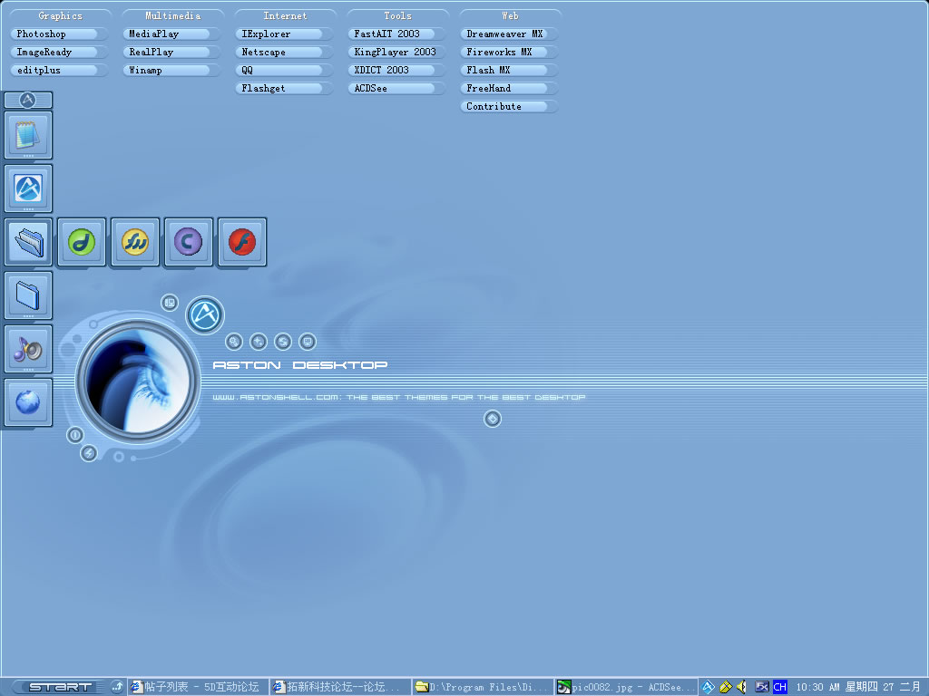Start Winamp from the Multimedia list
Viewport: 929px width, 696px height.
tap(171, 71)
